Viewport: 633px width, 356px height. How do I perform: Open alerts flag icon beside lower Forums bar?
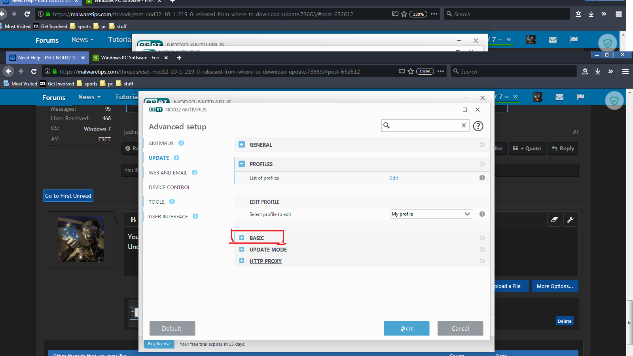coord(580,97)
